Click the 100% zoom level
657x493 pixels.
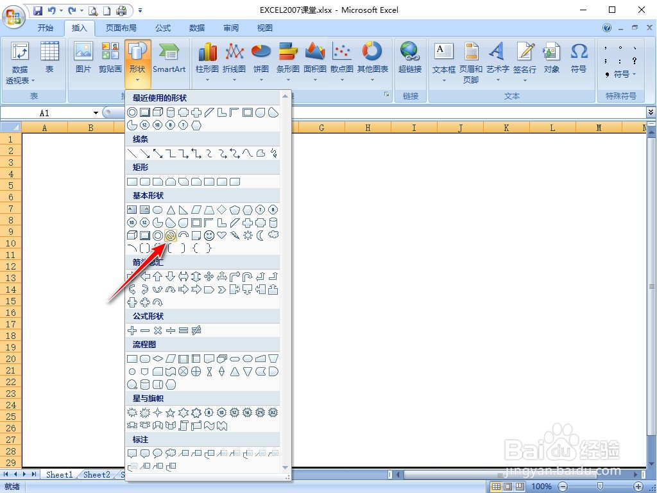click(542, 487)
